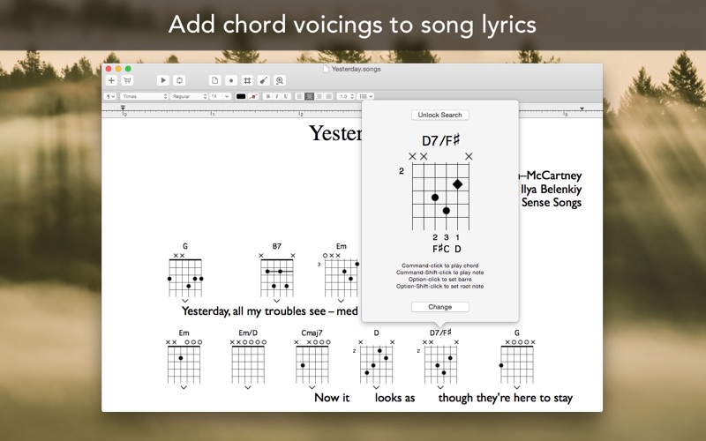This screenshot has height=441, width=706.
Task: Play the song with the play button
Action: point(163,80)
